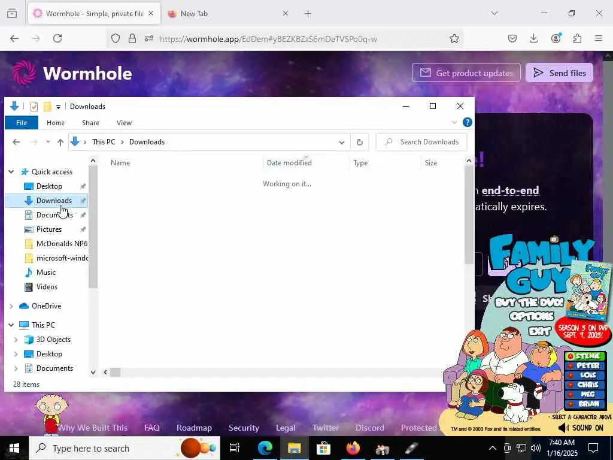Refresh the Downloads folder view
This screenshot has width=613, height=460.
[x=360, y=142]
